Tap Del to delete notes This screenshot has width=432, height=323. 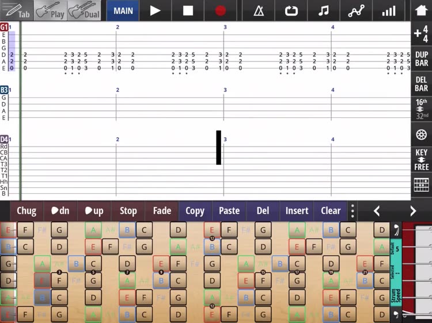[263, 211]
